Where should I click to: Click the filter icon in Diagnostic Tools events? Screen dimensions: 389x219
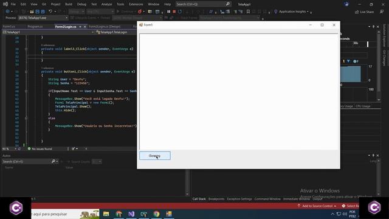(x=348, y=61)
